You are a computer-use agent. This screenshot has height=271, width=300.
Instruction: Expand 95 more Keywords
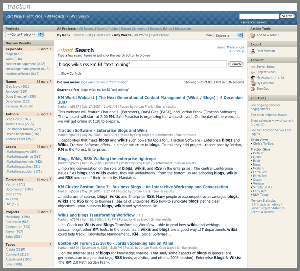pyautogui.click(x=44, y=49)
